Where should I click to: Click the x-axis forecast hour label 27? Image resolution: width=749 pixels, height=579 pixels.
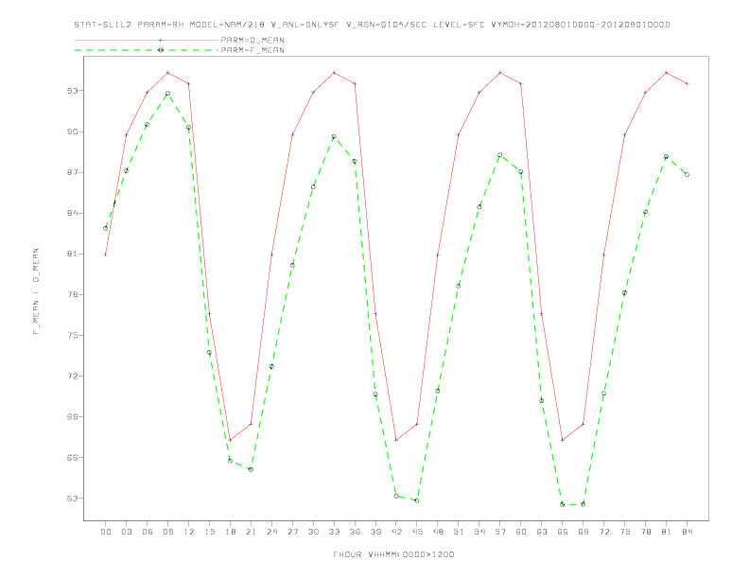coord(292,532)
